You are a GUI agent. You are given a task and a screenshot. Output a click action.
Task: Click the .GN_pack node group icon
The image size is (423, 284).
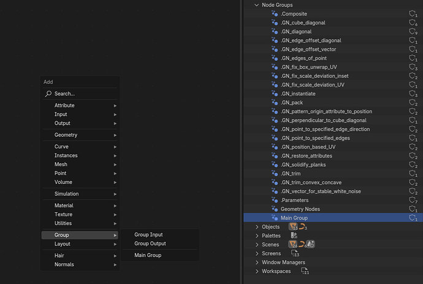(x=275, y=102)
